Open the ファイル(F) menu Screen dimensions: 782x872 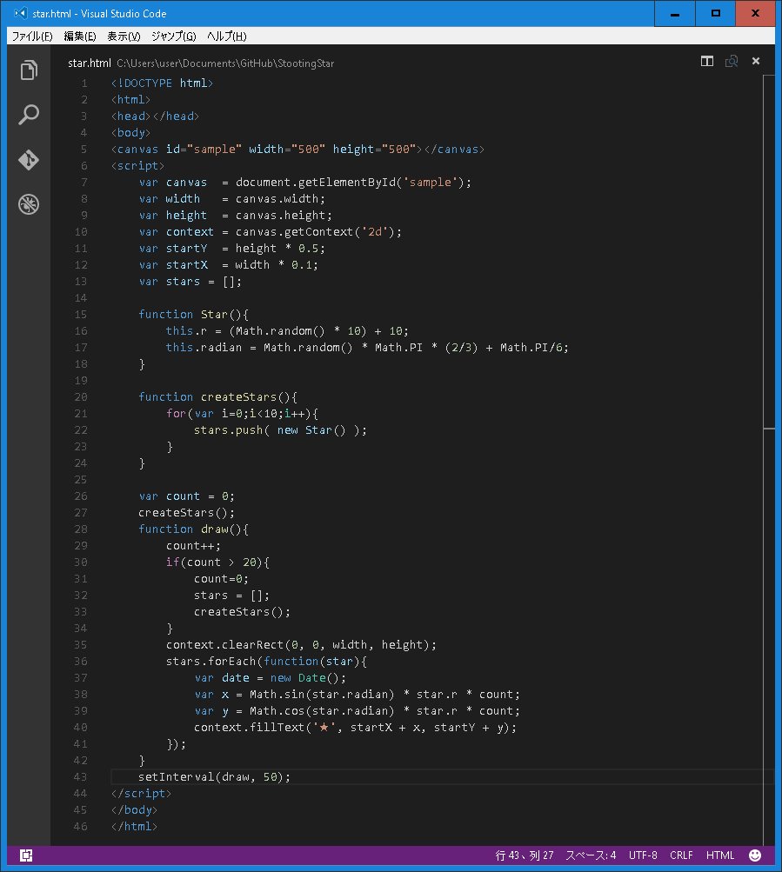pyautogui.click(x=32, y=37)
